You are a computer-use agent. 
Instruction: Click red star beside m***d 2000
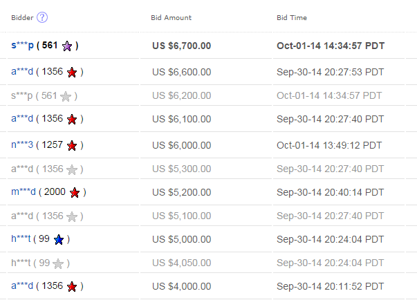coord(75,193)
